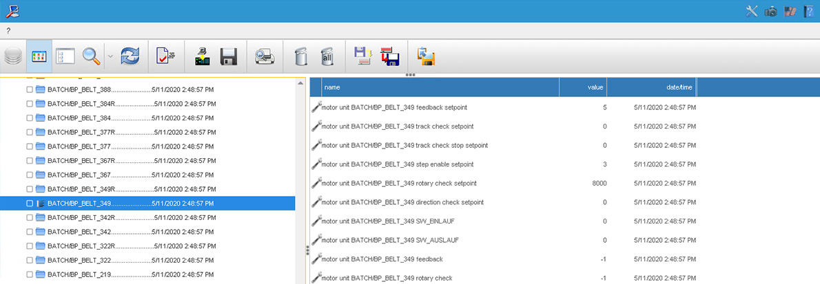This screenshot has height=284, width=820.
Task: Check the box for BATCH/BP_BELT_384R
Action: tap(30, 103)
